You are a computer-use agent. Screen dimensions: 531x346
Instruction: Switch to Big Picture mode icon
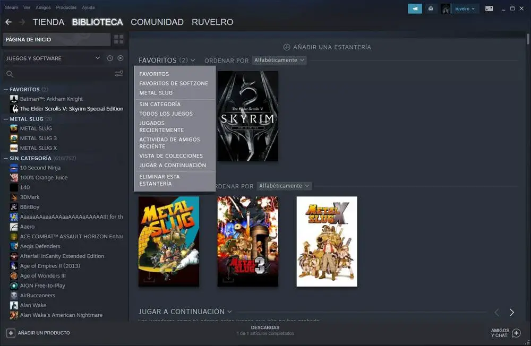point(489,9)
